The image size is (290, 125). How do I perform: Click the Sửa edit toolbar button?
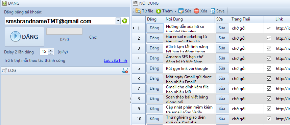click(185, 11)
